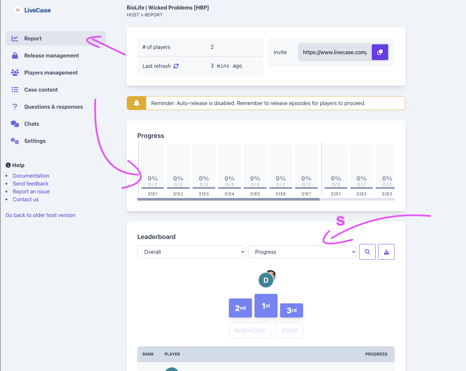Select the S1E2 progress bar
The width and height of the screenshot is (466, 371).
tap(178, 166)
